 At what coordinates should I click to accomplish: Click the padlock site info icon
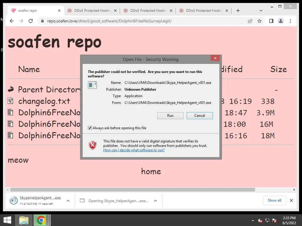[42, 21]
